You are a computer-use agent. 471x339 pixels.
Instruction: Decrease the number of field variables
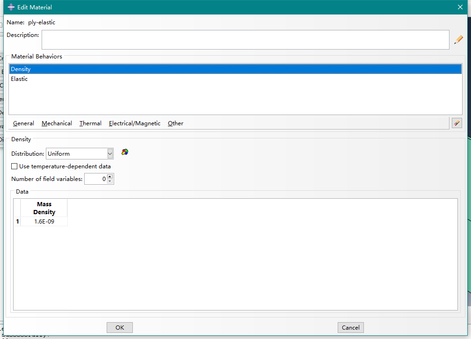point(110,181)
